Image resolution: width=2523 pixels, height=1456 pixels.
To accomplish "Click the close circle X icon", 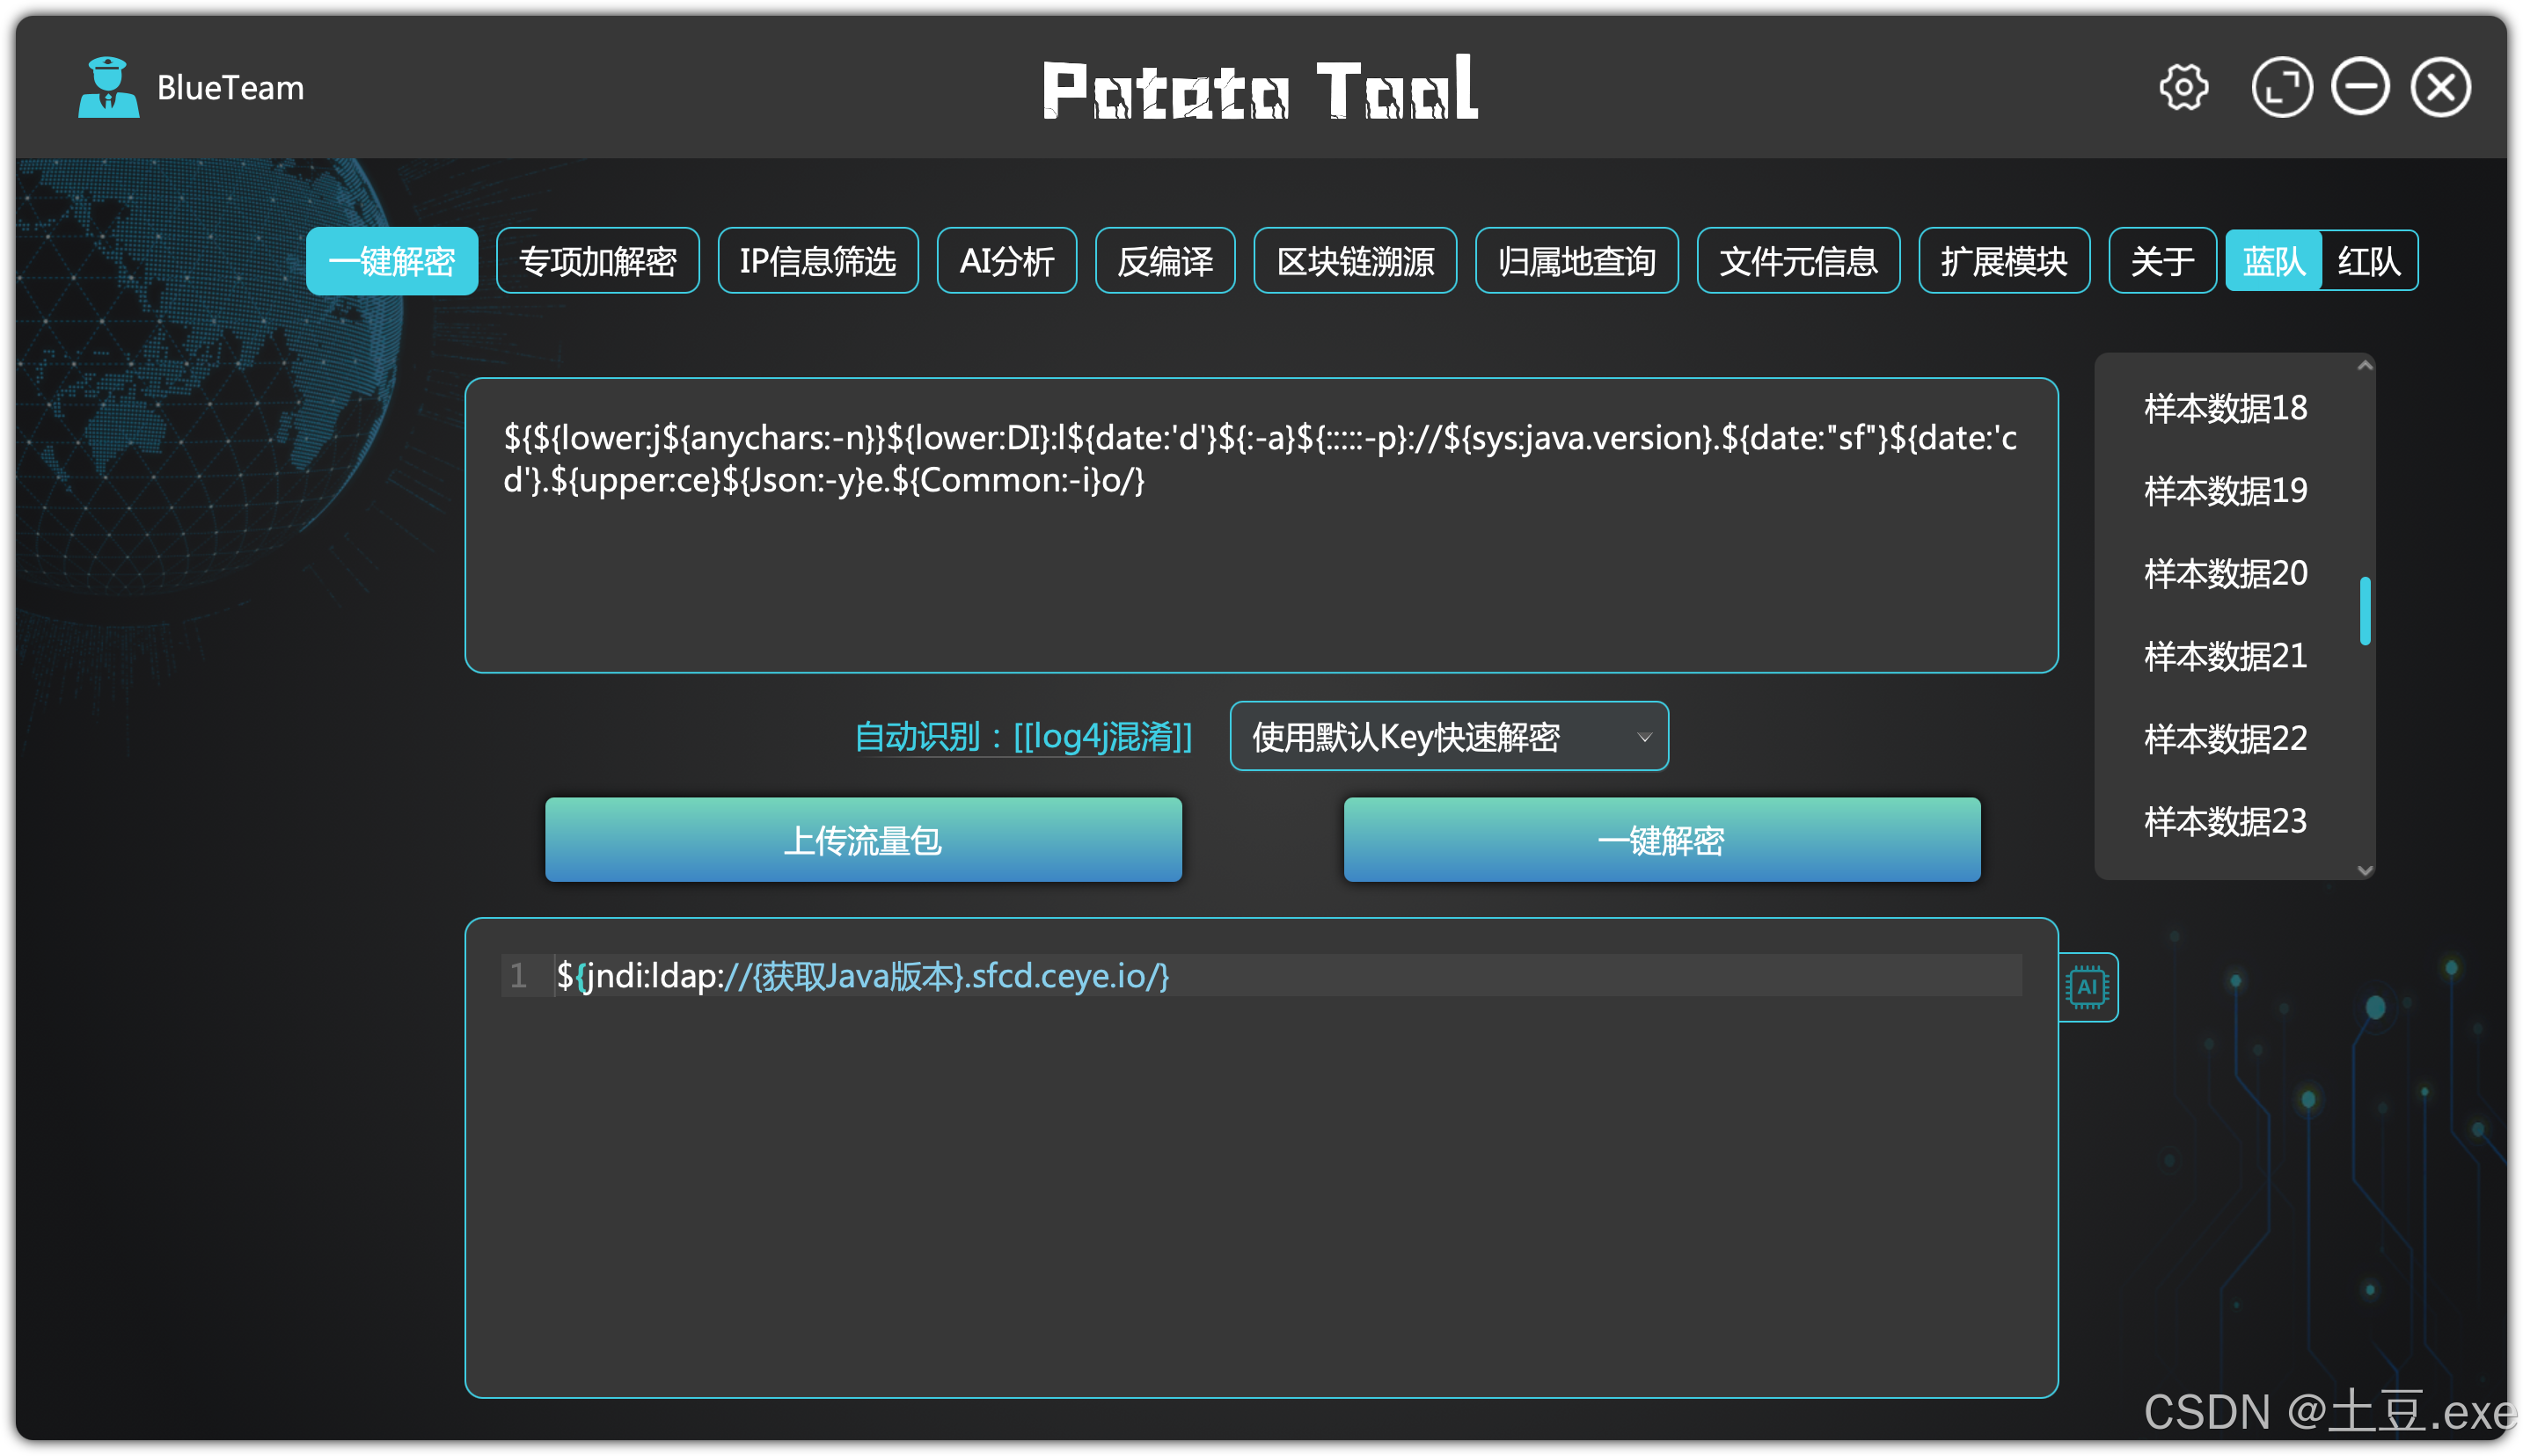I will 2441,88.
